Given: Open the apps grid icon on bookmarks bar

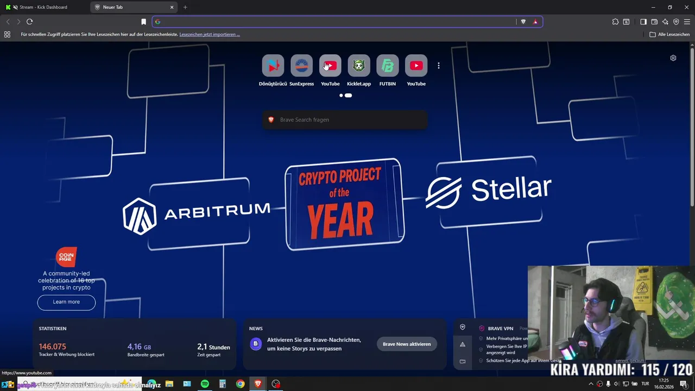Looking at the screenshot, I should click(7, 34).
